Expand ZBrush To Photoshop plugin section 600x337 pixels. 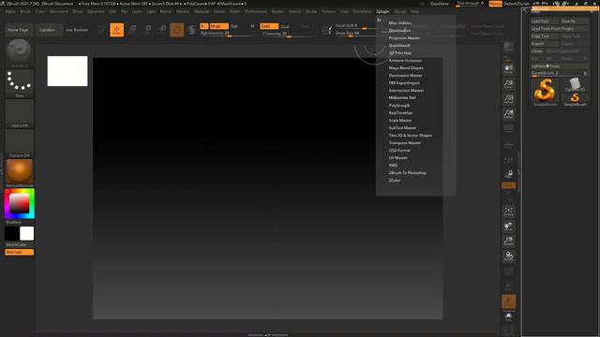(x=408, y=172)
